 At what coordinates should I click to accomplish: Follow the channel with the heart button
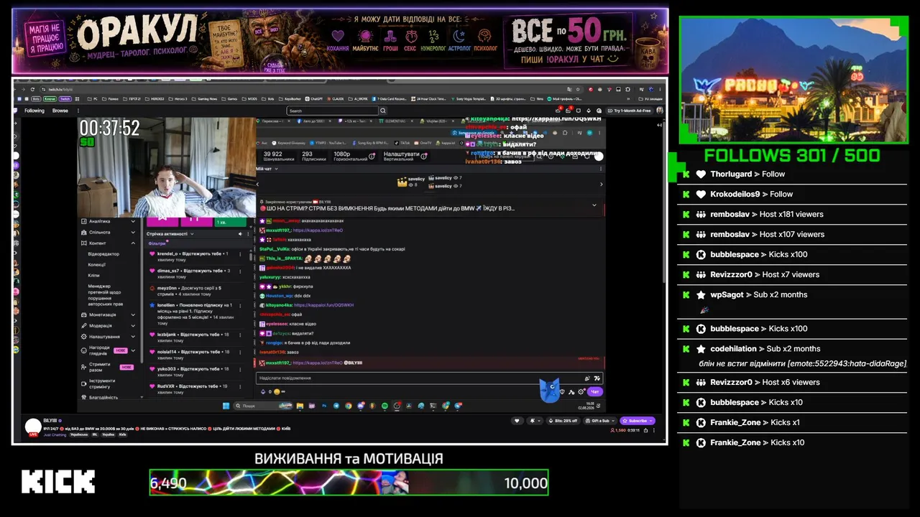pos(516,421)
